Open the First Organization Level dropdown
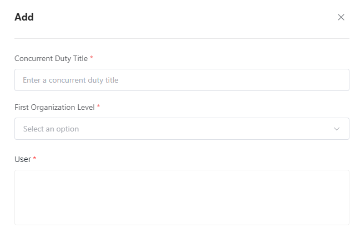The image size is (360, 238). pos(181,129)
